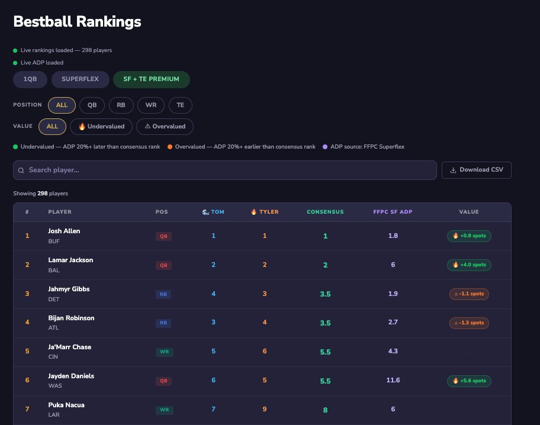This screenshot has width=540, height=425.
Task: Filter position by QB
Action: [92, 105]
